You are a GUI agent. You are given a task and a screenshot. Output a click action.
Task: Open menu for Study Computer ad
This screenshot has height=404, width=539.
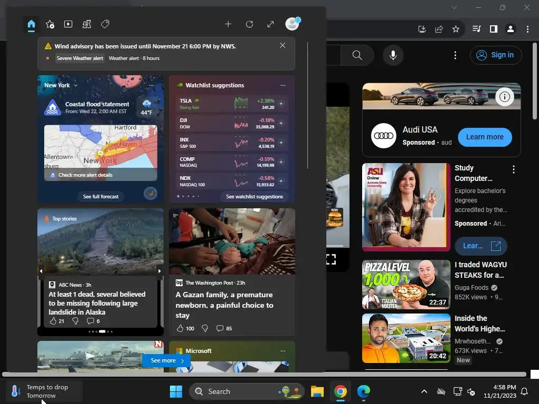point(514,169)
